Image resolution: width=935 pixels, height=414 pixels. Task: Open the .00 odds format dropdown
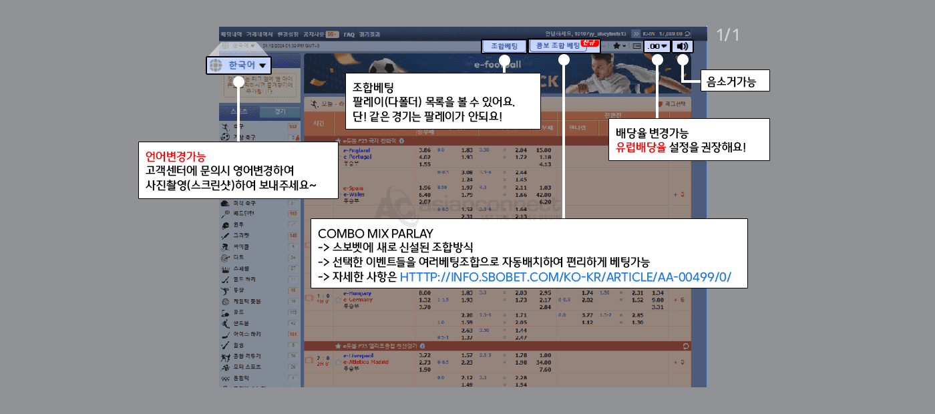tap(657, 46)
